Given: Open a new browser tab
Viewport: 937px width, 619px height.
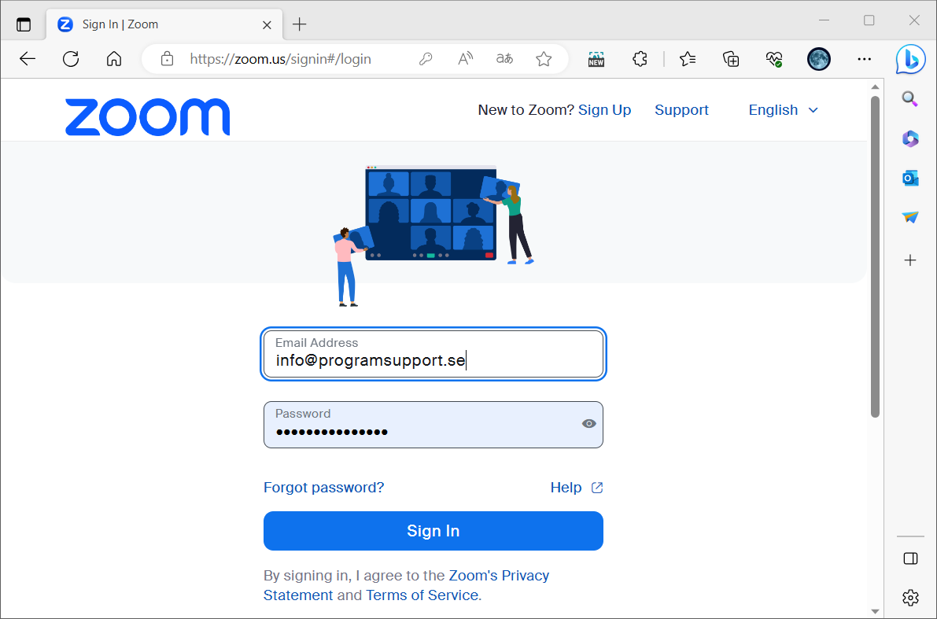Looking at the screenshot, I should coord(299,24).
